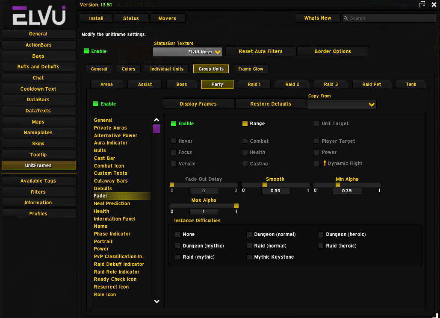Open the Raid 2 tab
The image size is (440, 318).
click(x=292, y=84)
